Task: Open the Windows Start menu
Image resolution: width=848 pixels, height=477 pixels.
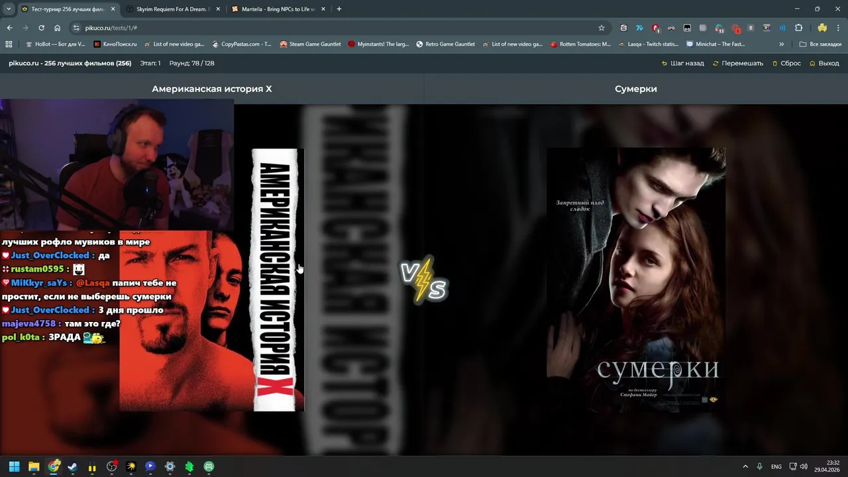Action: click(x=14, y=466)
